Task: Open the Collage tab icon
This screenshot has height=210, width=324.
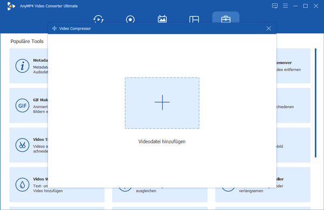Action: point(194,19)
